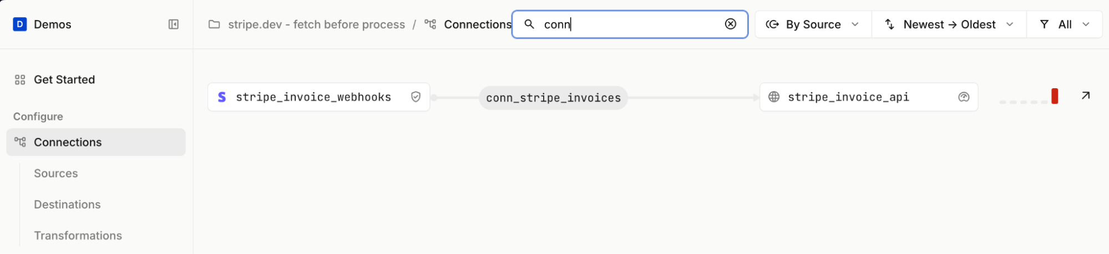Image resolution: width=1109 pixels, height=254 pixels.
Task: Open connection with arrow icon
Action: click(x=1086, y=96)
